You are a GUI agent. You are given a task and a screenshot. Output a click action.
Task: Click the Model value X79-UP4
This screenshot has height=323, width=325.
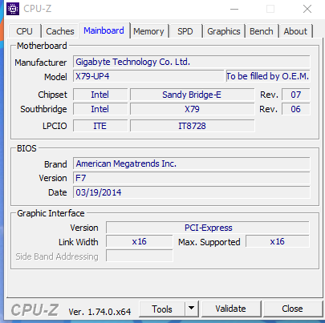pos(148,76)
